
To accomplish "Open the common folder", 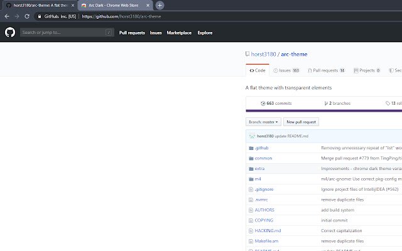I will pyautogui.click(x=263, y=158).
